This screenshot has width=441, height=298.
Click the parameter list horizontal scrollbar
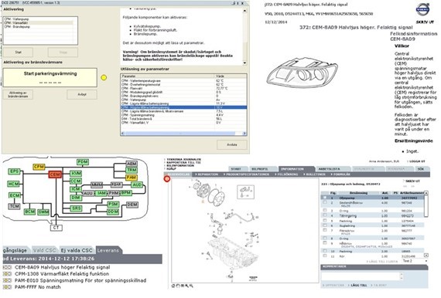coord(183,134)
